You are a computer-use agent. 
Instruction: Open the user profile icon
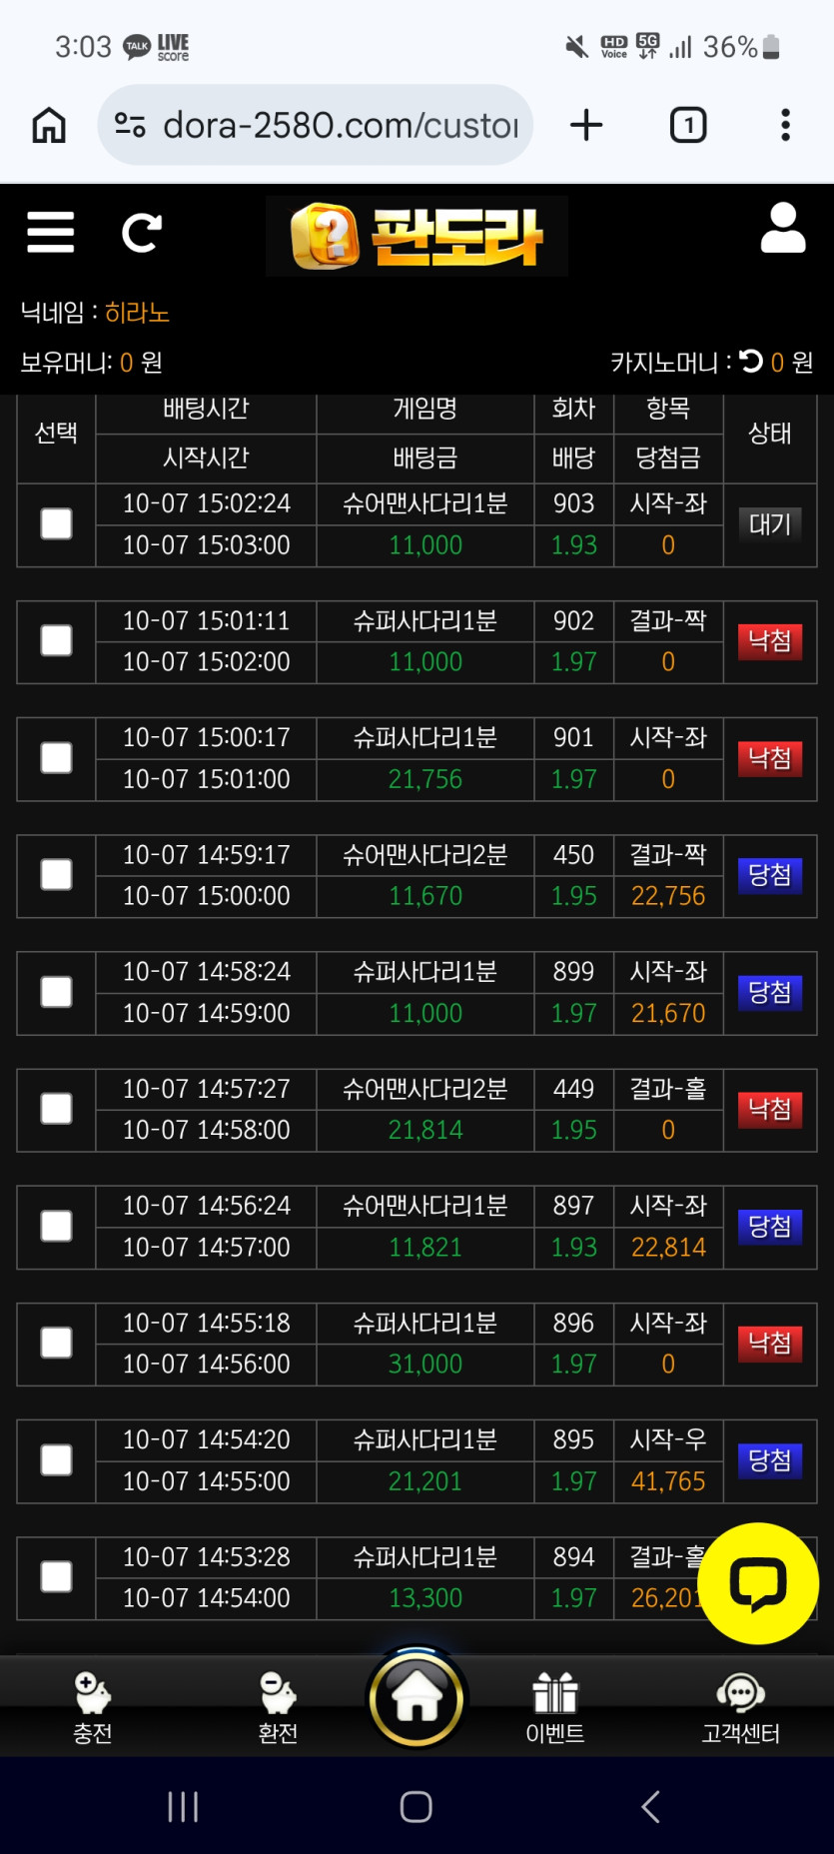[x=783, y=229]
